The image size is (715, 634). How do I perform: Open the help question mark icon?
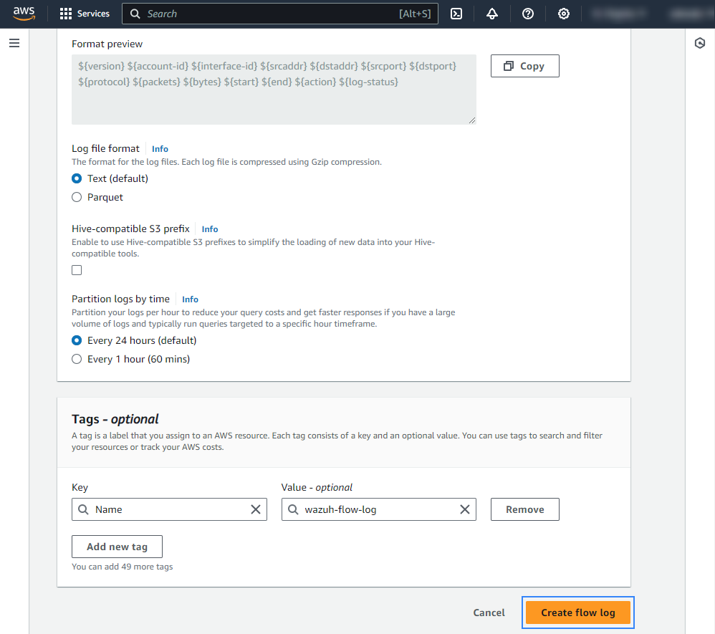528,14
